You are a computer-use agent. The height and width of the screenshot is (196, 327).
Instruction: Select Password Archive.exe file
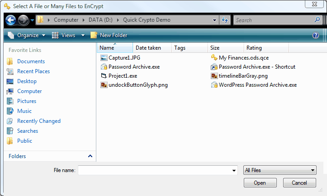coord(130,67)
